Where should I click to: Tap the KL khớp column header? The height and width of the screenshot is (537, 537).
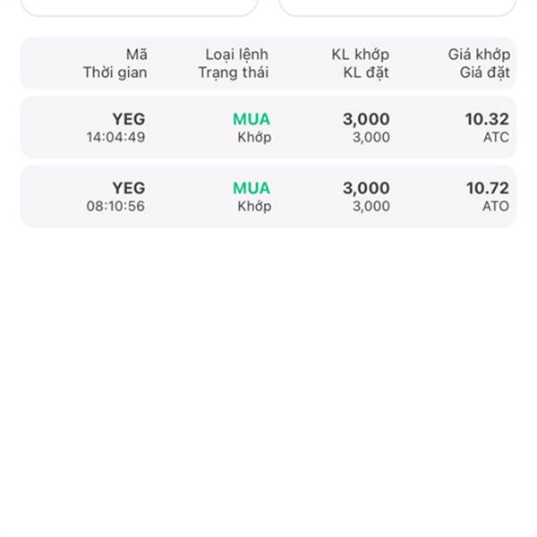(x=361, y=55)
